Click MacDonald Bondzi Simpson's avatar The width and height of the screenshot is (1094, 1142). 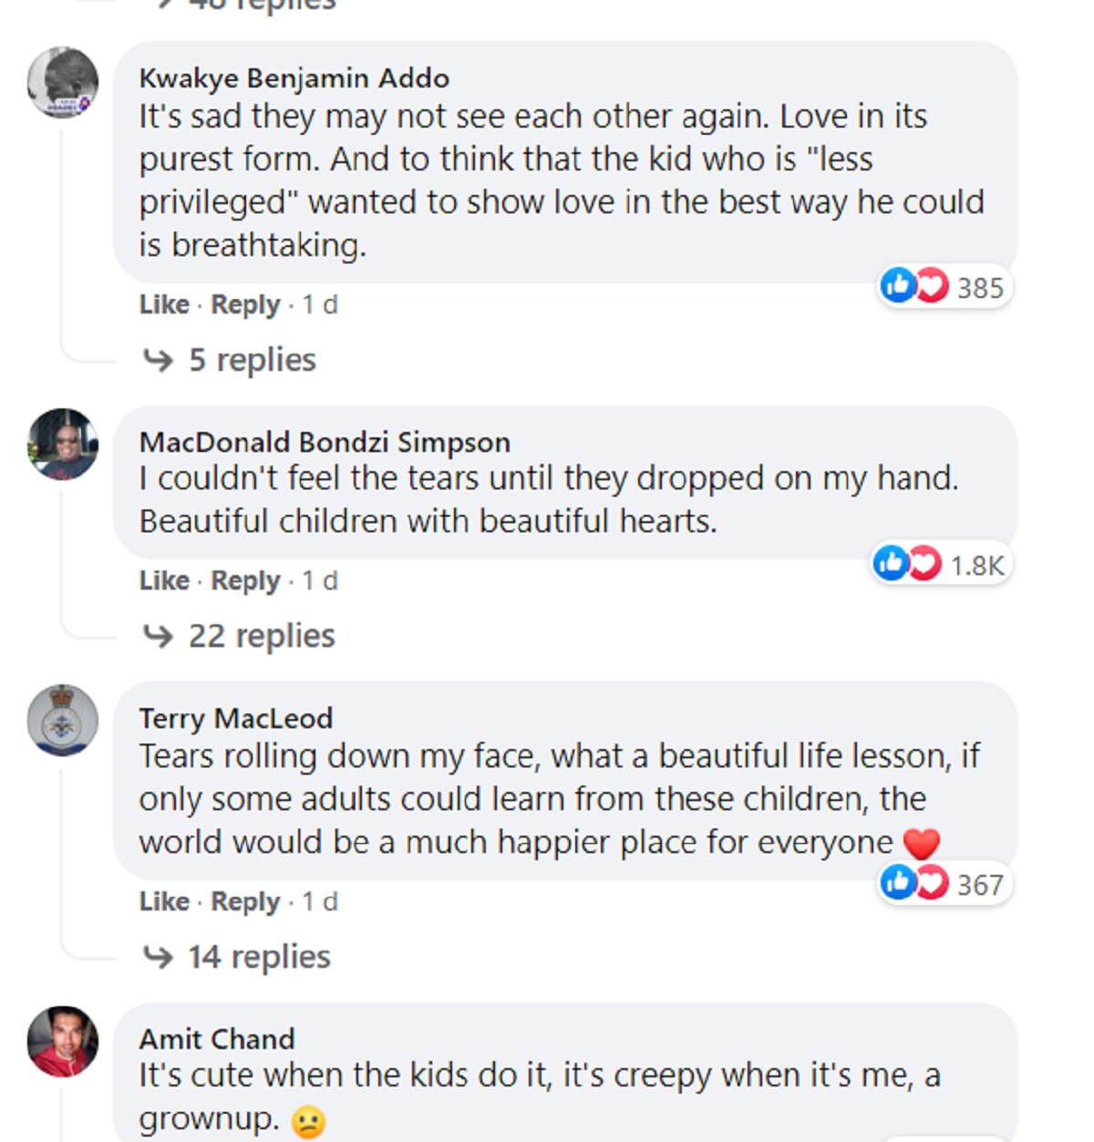pyautogui.click(x=63, y=444)
